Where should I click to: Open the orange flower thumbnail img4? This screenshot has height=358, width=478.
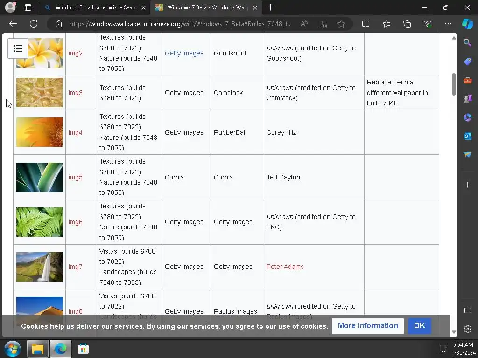click(40, 132)
